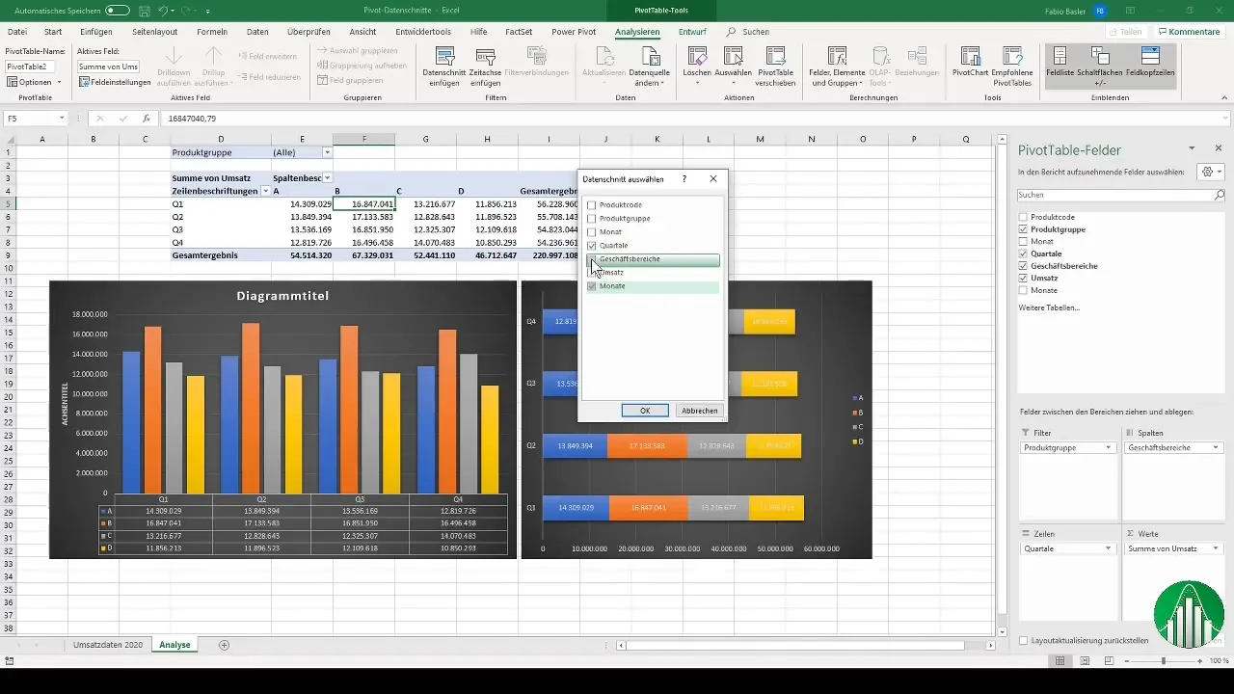Click the Teilen button
Screen dimensions: 1234x694
tap(1124, 32)
